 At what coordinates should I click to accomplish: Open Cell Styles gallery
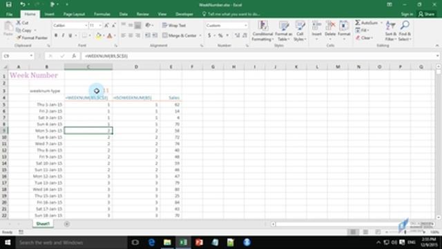click(x=300, y=31)
